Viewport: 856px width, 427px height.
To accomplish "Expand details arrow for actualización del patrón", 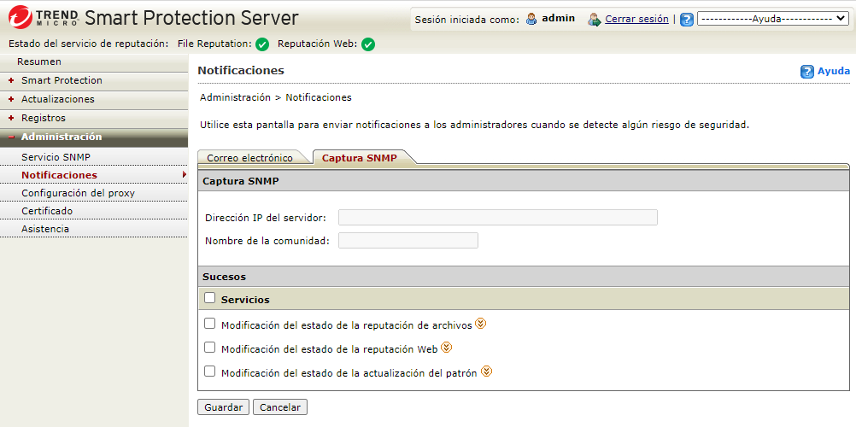I will [x=486, y=371].
